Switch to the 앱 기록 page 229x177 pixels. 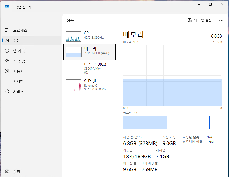click(31, 51)
